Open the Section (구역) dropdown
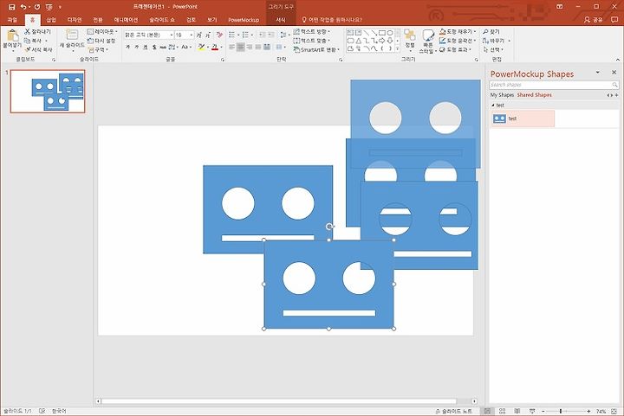624x416 pixels. point(98,49)
